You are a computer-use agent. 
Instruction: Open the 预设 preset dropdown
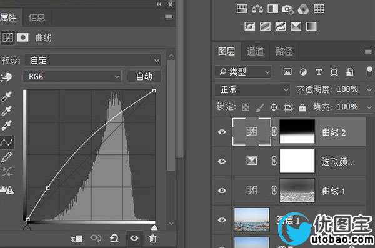tap(92, 60)
